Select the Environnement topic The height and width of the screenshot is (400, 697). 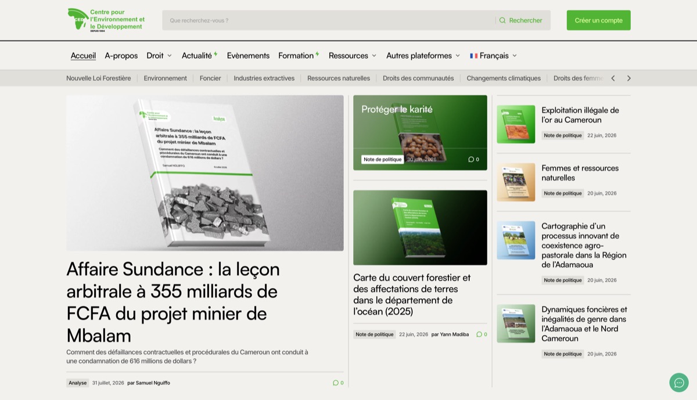point(166,78)
